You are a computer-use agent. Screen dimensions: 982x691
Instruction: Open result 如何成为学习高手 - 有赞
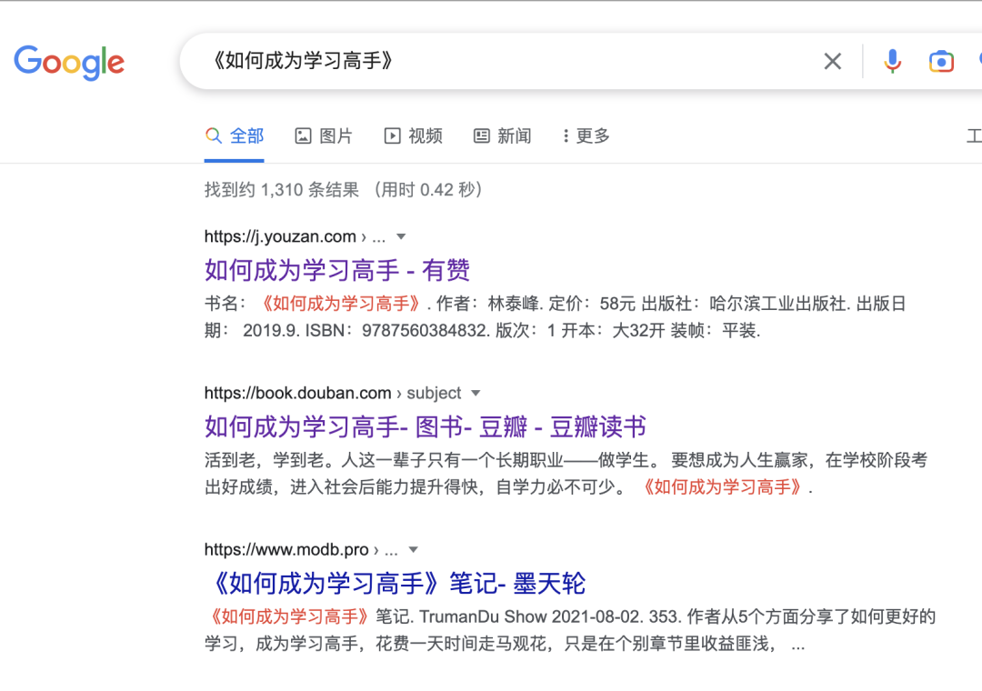(x=337, y=271)
